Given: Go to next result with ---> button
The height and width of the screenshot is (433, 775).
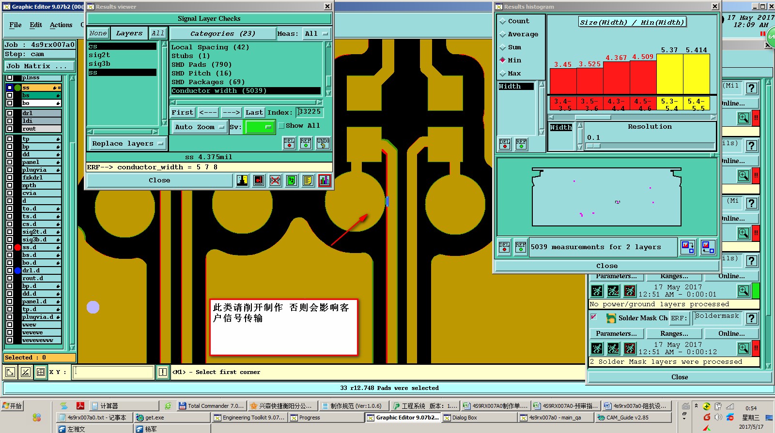Looking at the screenshot, I should (231, 113).
